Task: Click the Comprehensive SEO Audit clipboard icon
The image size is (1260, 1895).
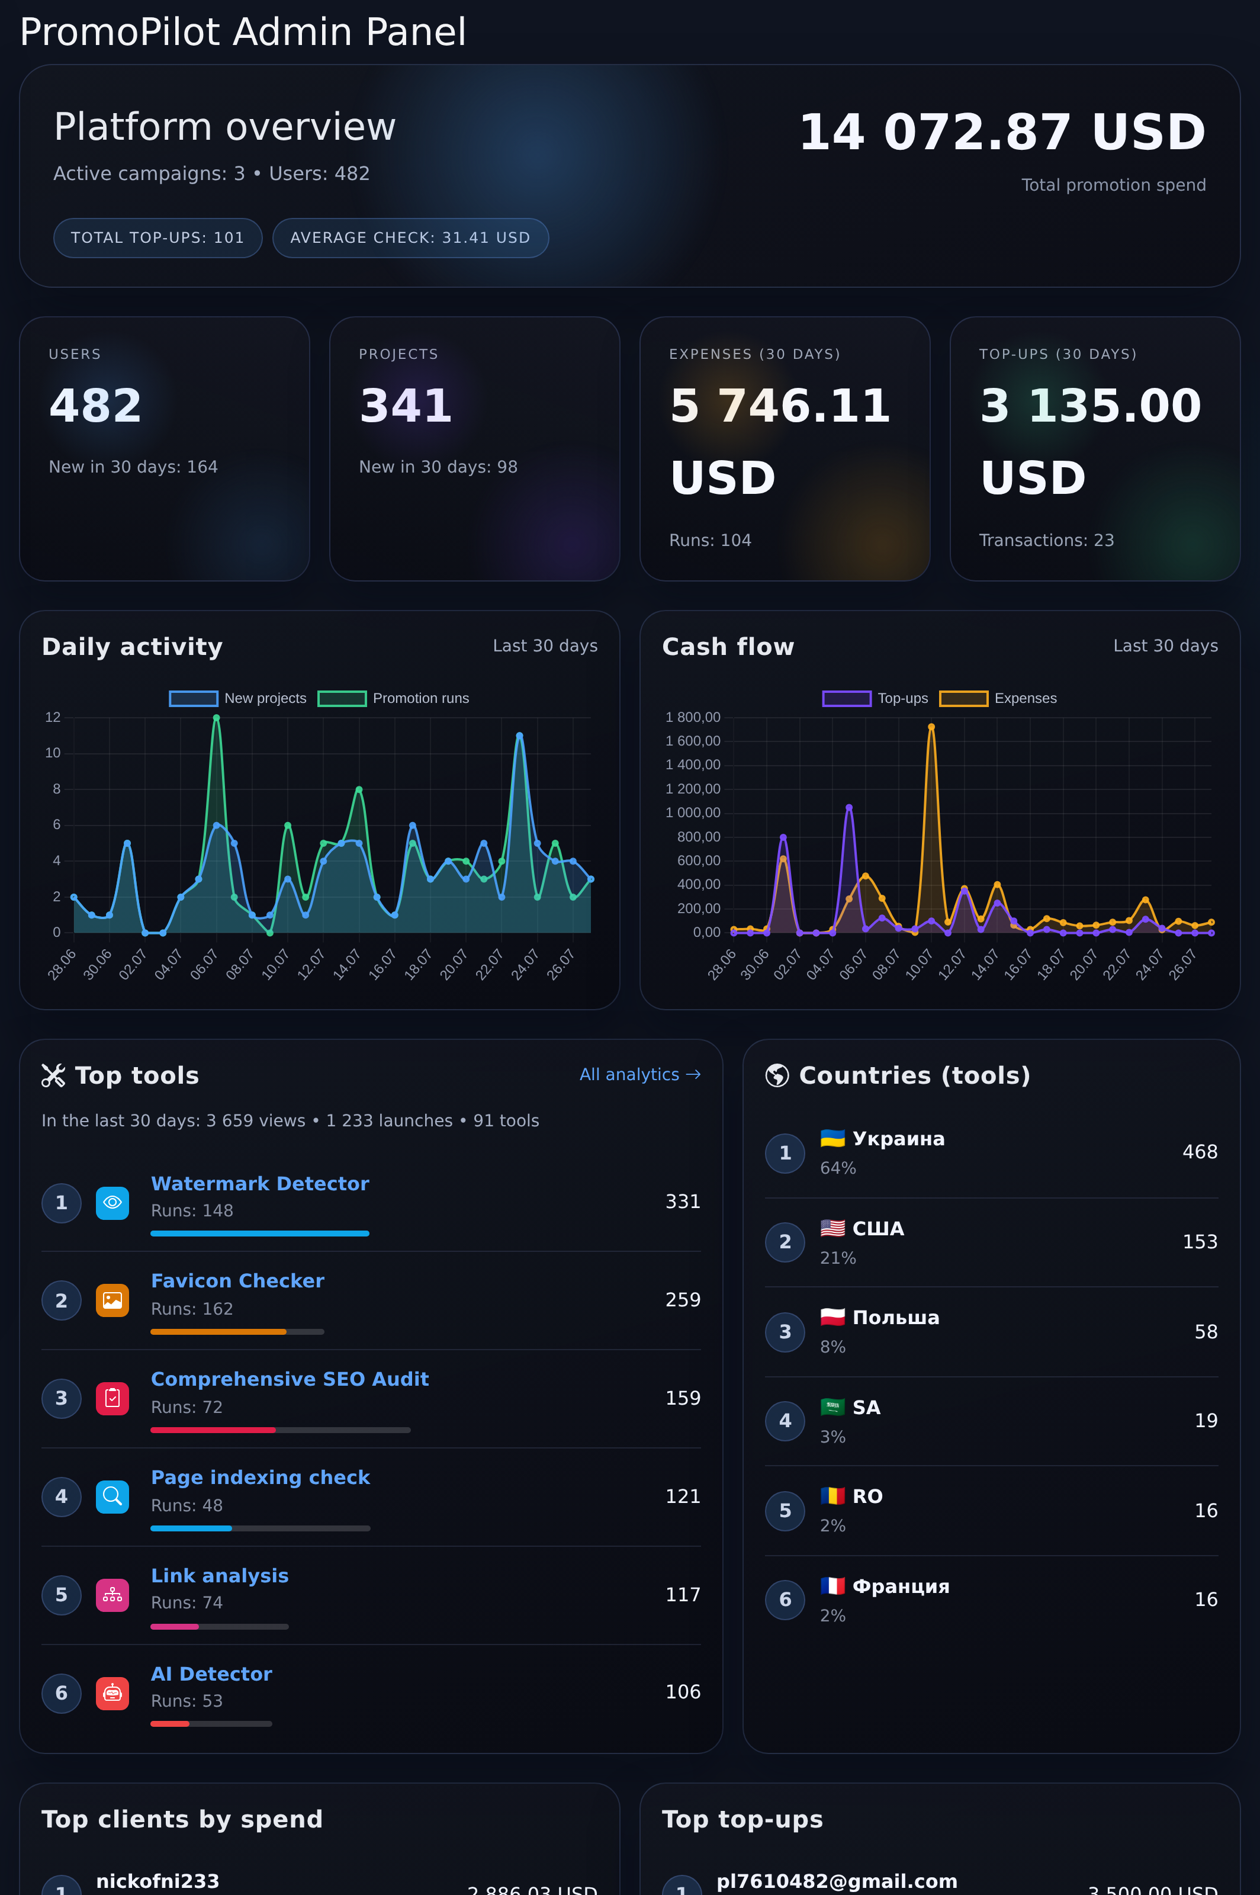Action: coord(112,1398)
